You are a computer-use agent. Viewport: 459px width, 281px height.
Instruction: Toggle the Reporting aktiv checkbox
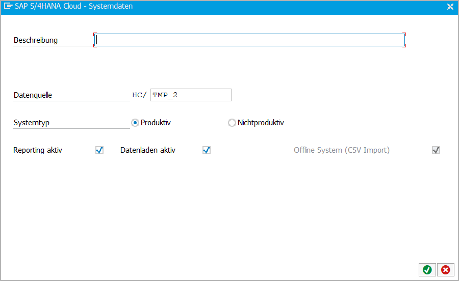click(99, 150)
